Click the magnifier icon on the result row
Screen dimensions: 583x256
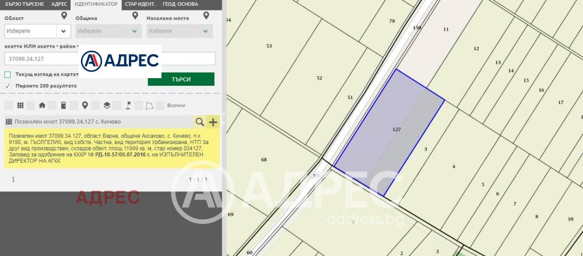tap(199, 122)
